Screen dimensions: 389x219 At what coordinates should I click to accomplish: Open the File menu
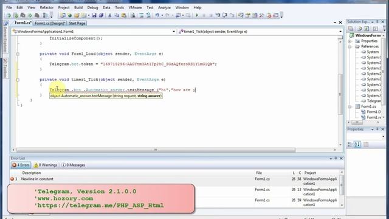coord(9,7)
